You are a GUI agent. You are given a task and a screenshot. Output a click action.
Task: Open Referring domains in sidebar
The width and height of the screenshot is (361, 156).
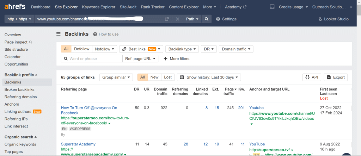20,97
